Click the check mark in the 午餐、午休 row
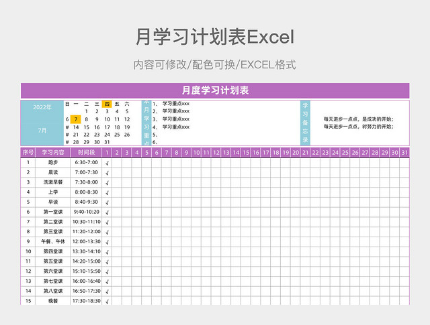Screen dimensions: 430x325 (x=107, y=243)
